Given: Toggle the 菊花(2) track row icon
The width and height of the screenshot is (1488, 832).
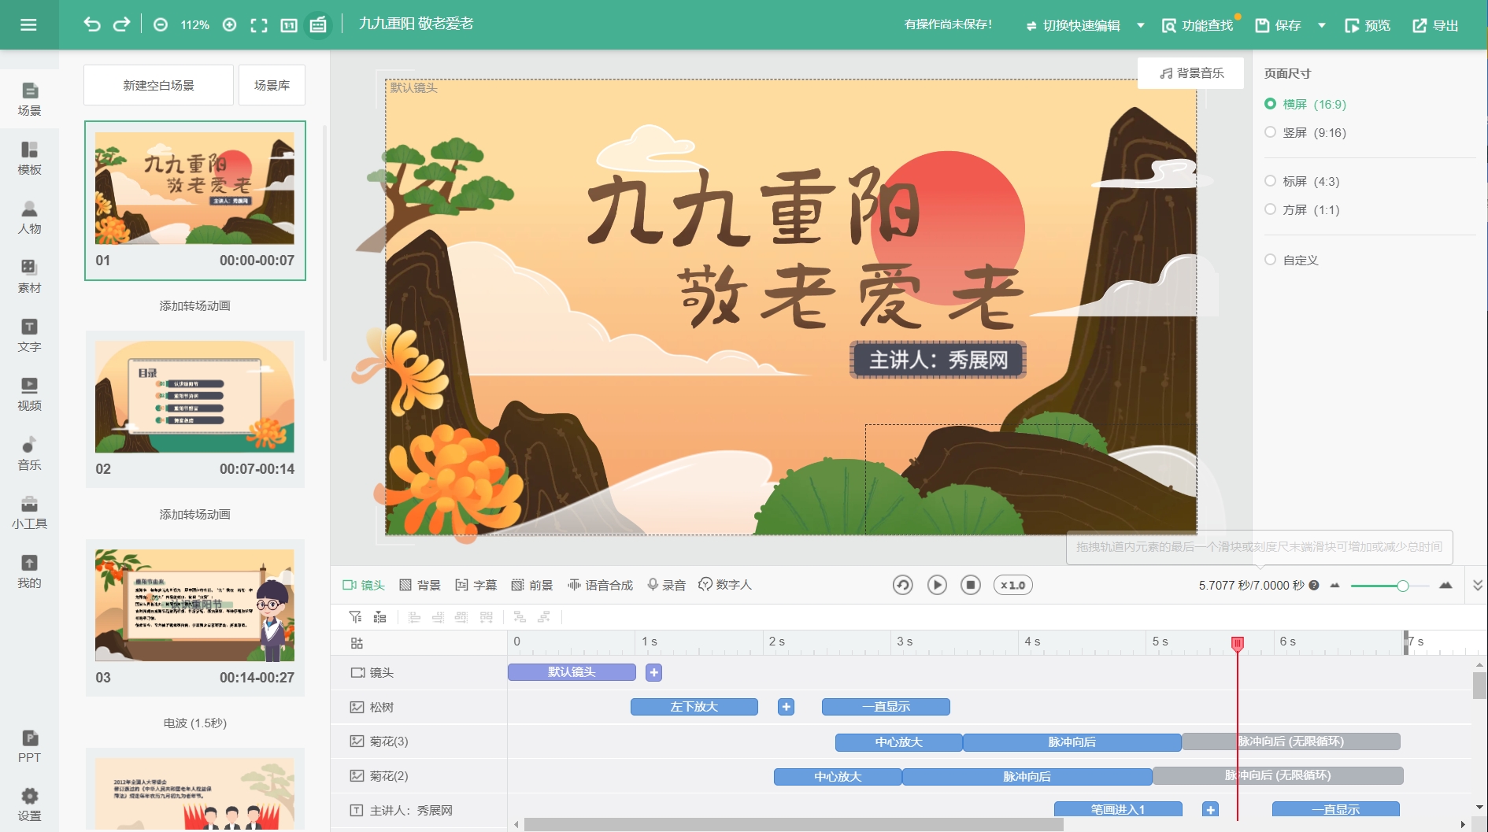Looking at the screenshot, I should [357, 776].
